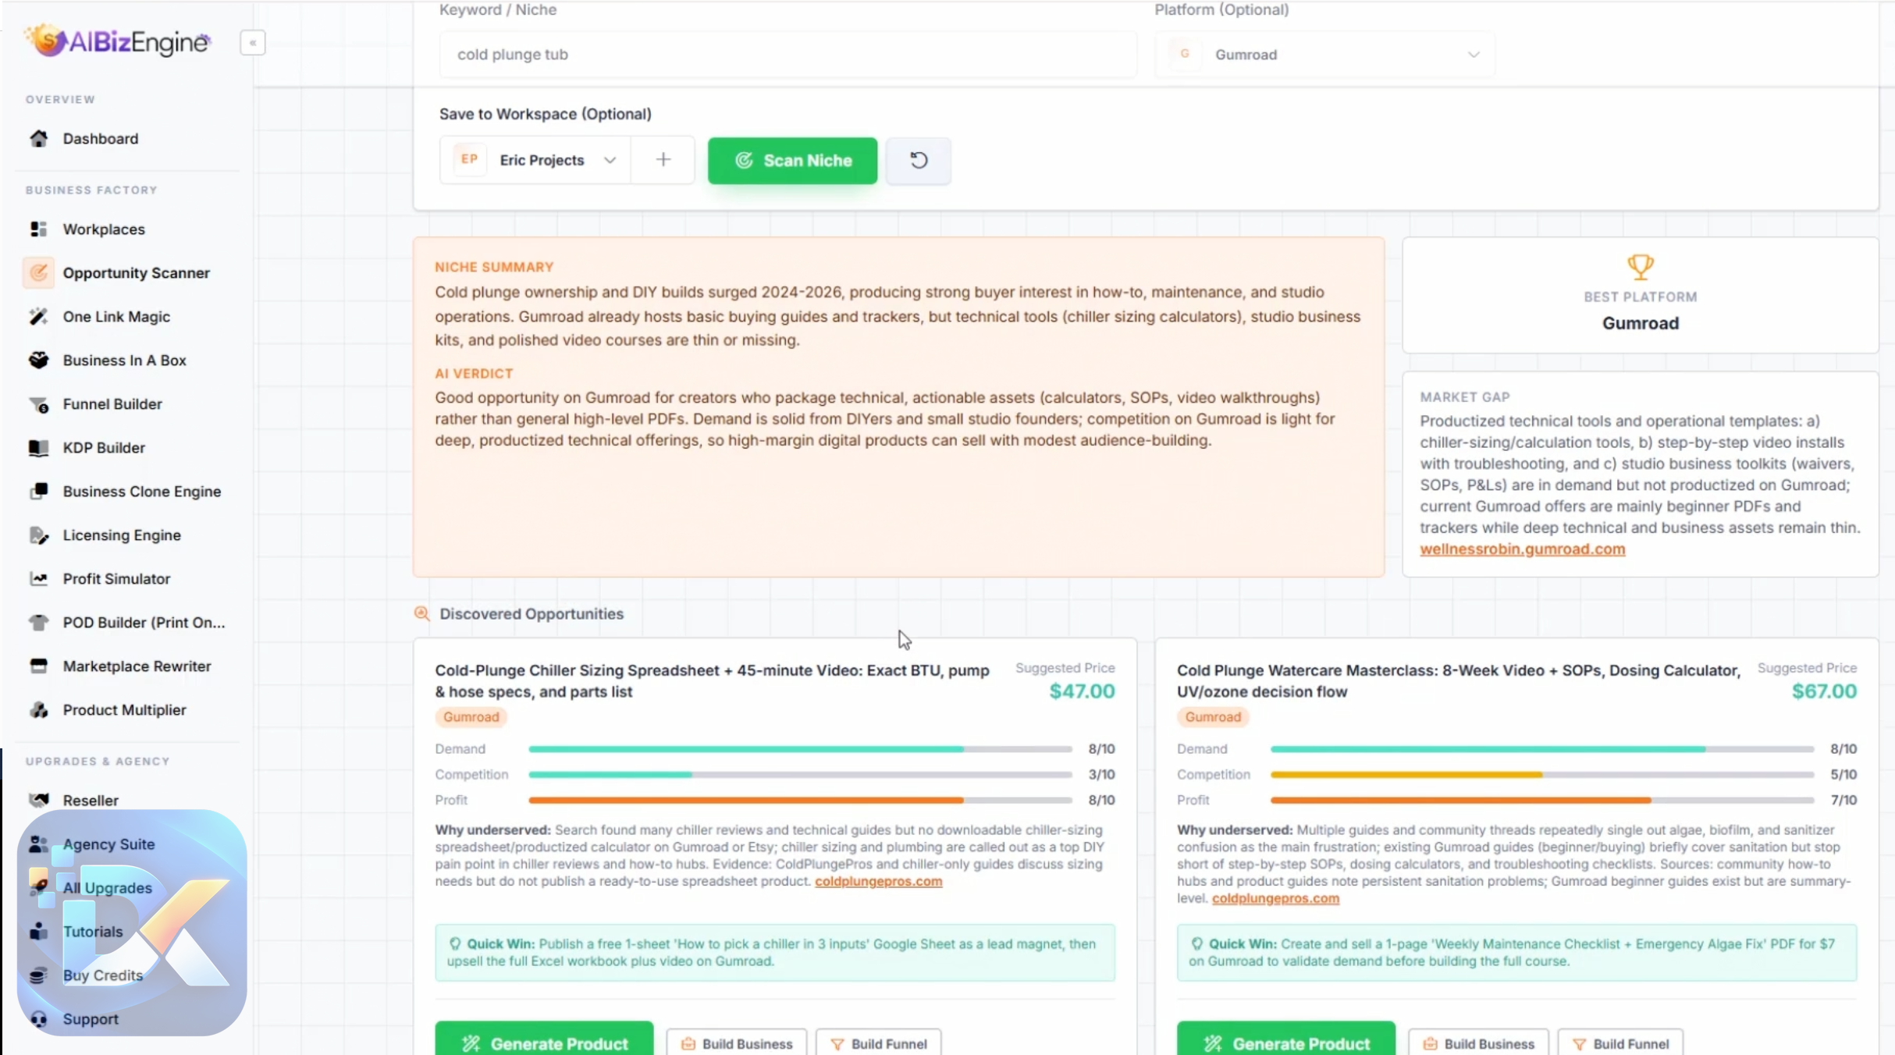Click the Workplaces grid icon
The image size is (1895, 1055).
(38, 229)
